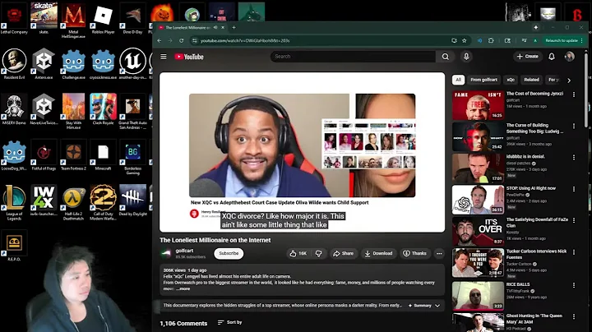
Task: Click the Share button
Action: point(343,254)
